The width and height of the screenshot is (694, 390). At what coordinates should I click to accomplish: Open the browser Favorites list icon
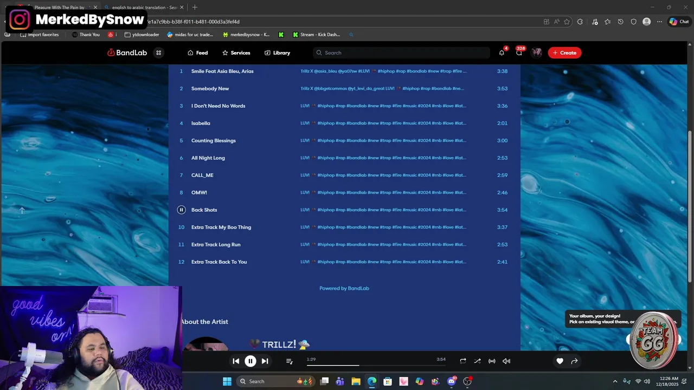click(x=607, y=22)
